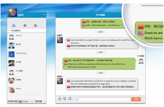Open chat with chunlei.wang
This screenshot has width=164, height=107.
pos(27,54)
